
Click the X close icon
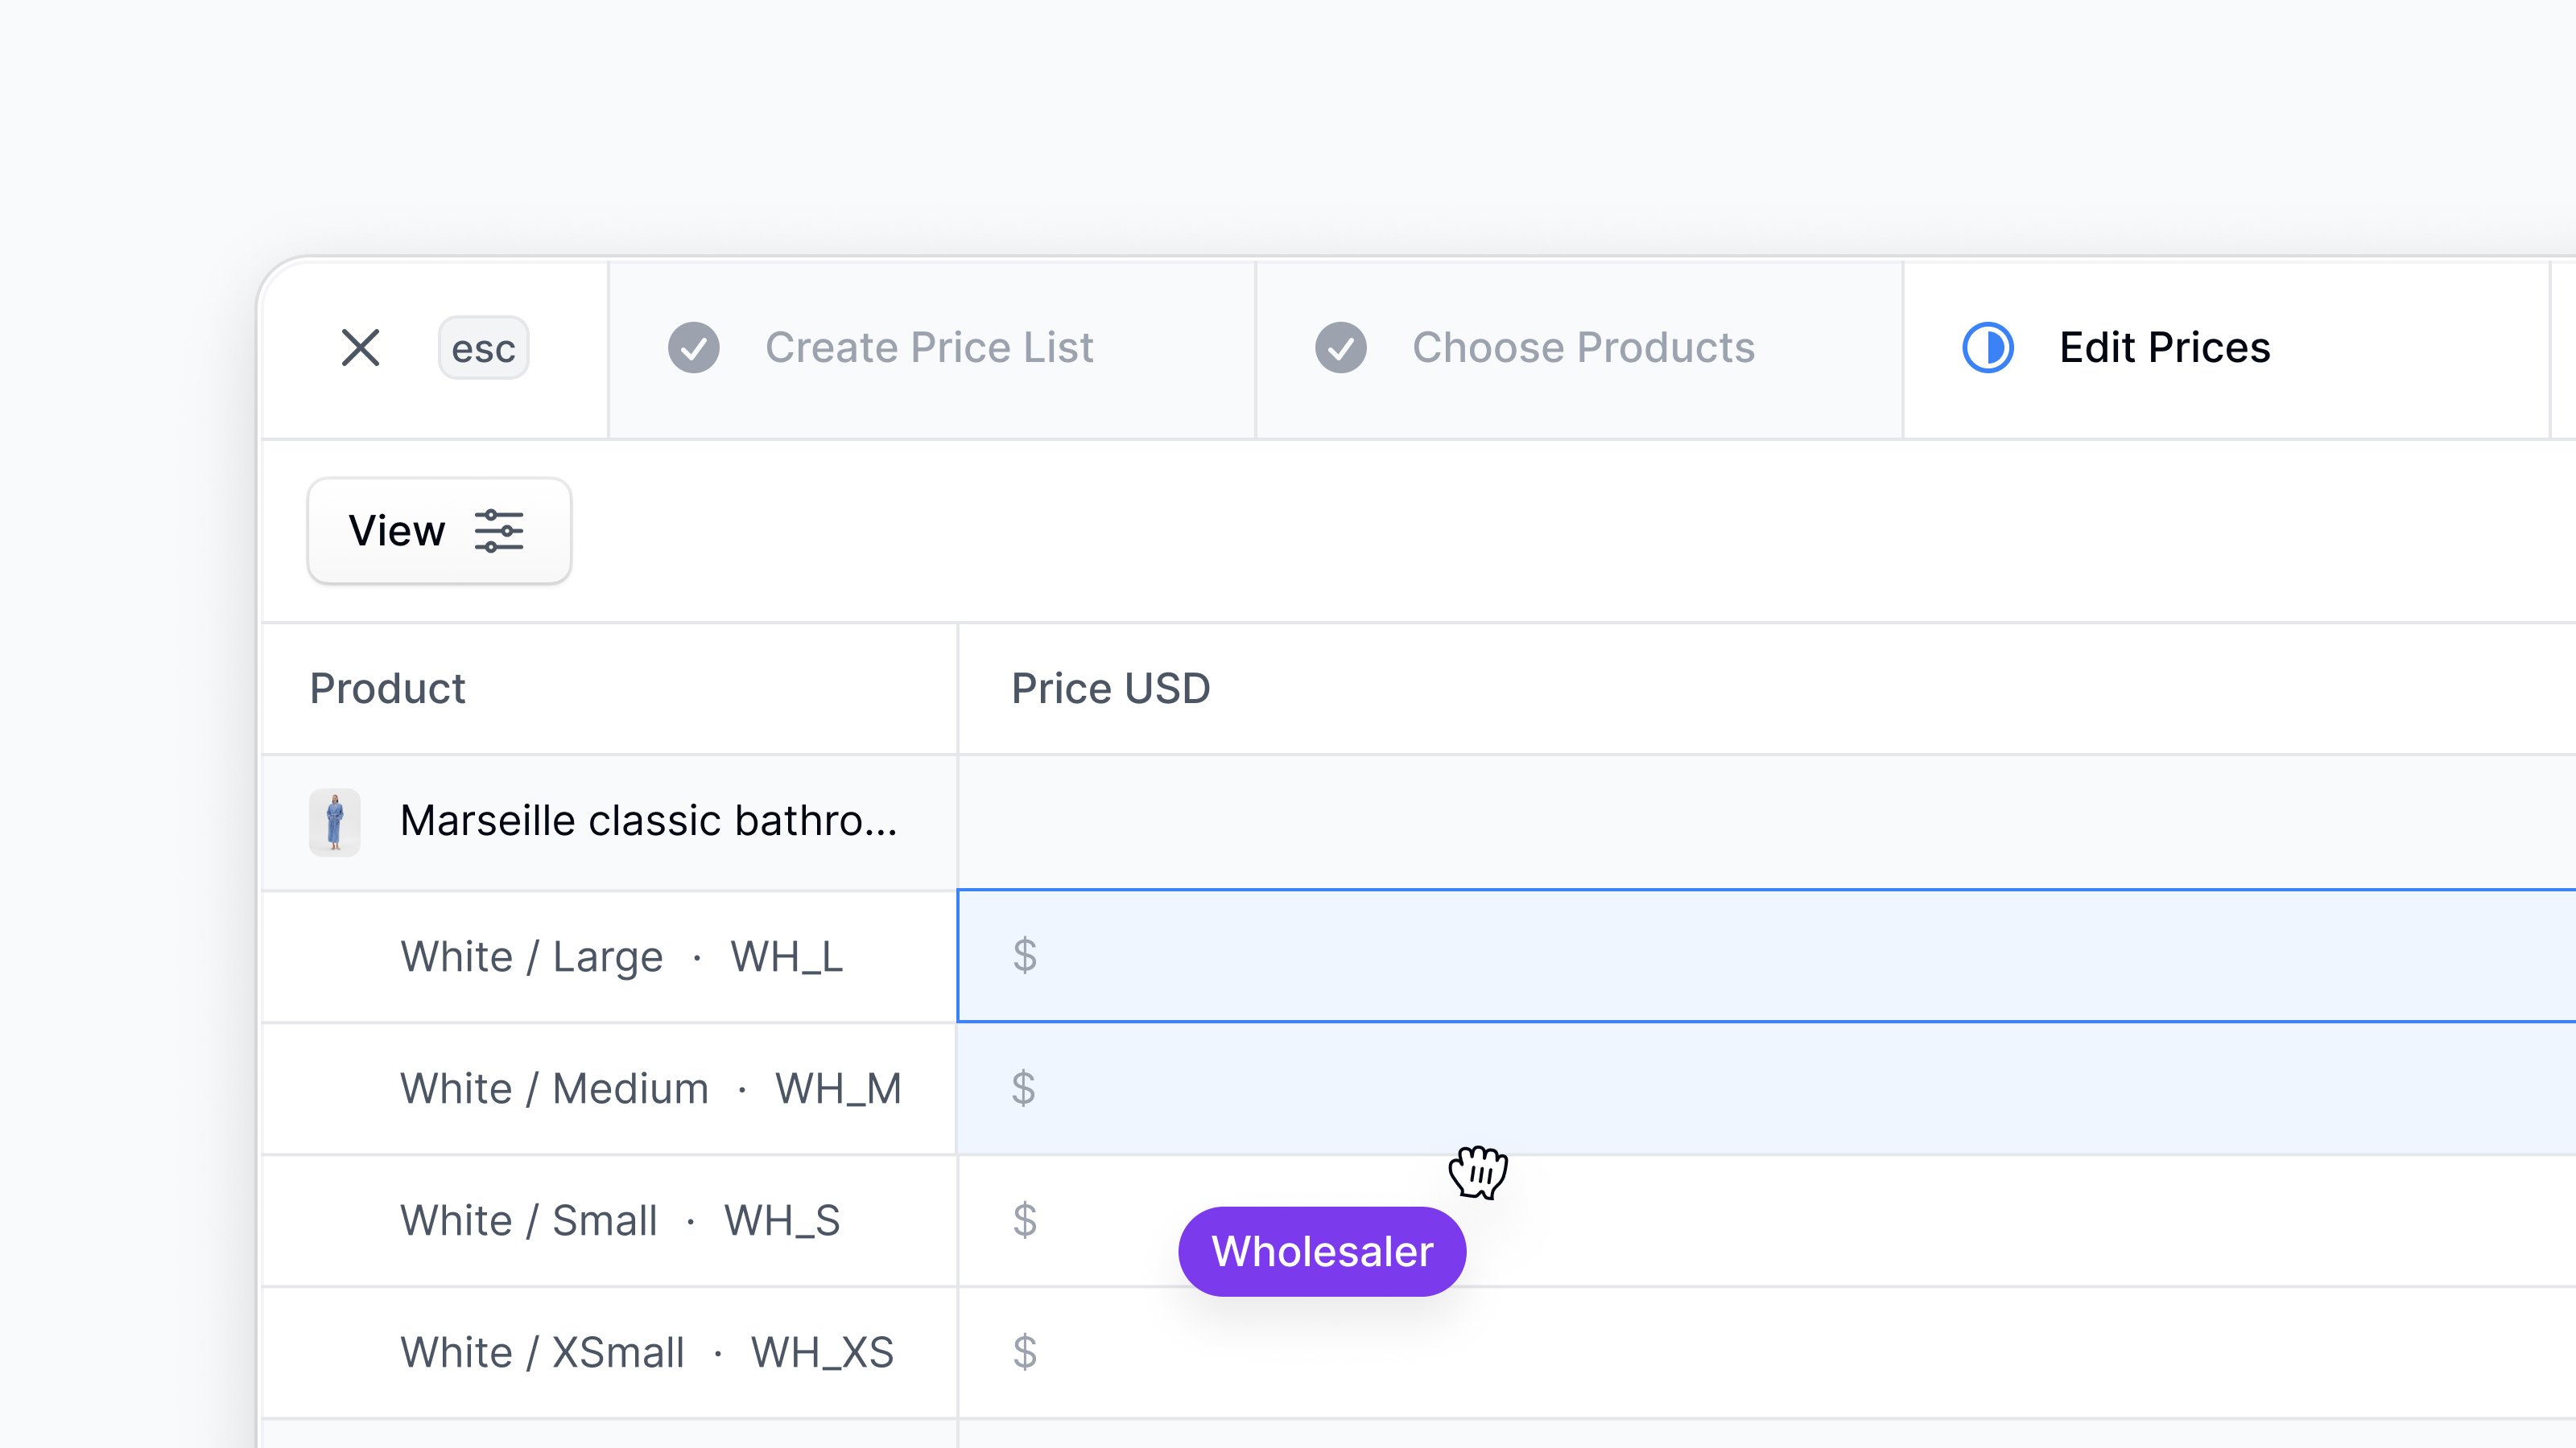(360, 348)
